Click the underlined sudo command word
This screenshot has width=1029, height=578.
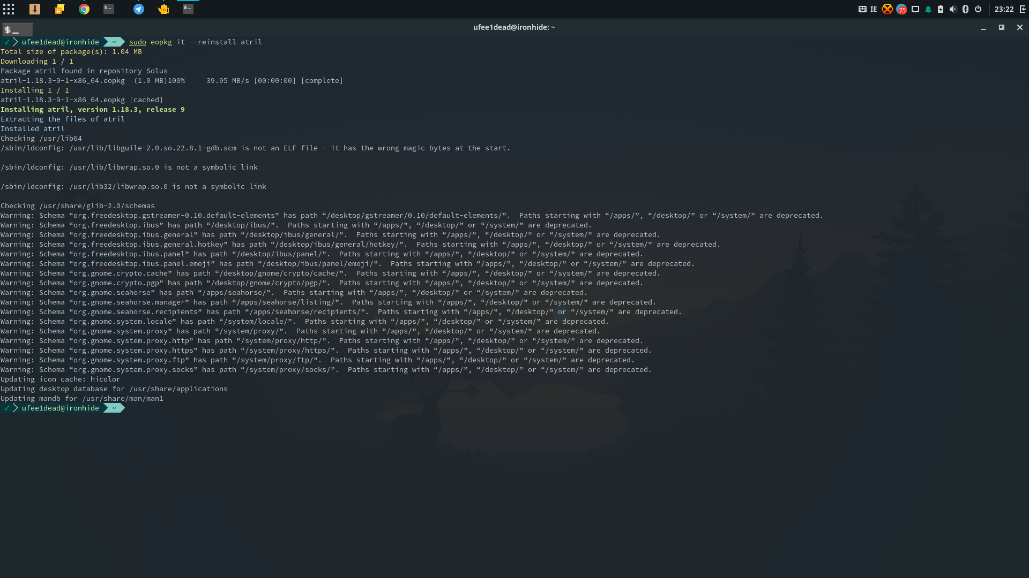tap(138, 42)
